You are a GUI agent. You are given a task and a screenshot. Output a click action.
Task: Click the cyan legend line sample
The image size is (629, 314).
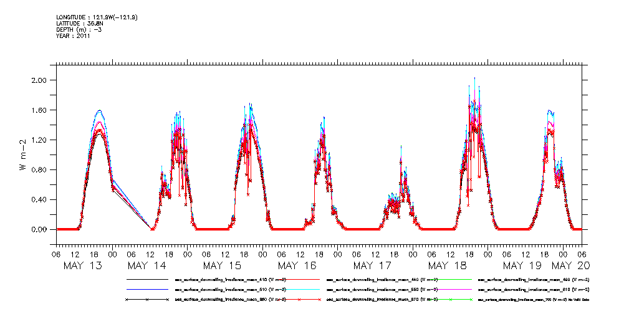pos(299,289)
